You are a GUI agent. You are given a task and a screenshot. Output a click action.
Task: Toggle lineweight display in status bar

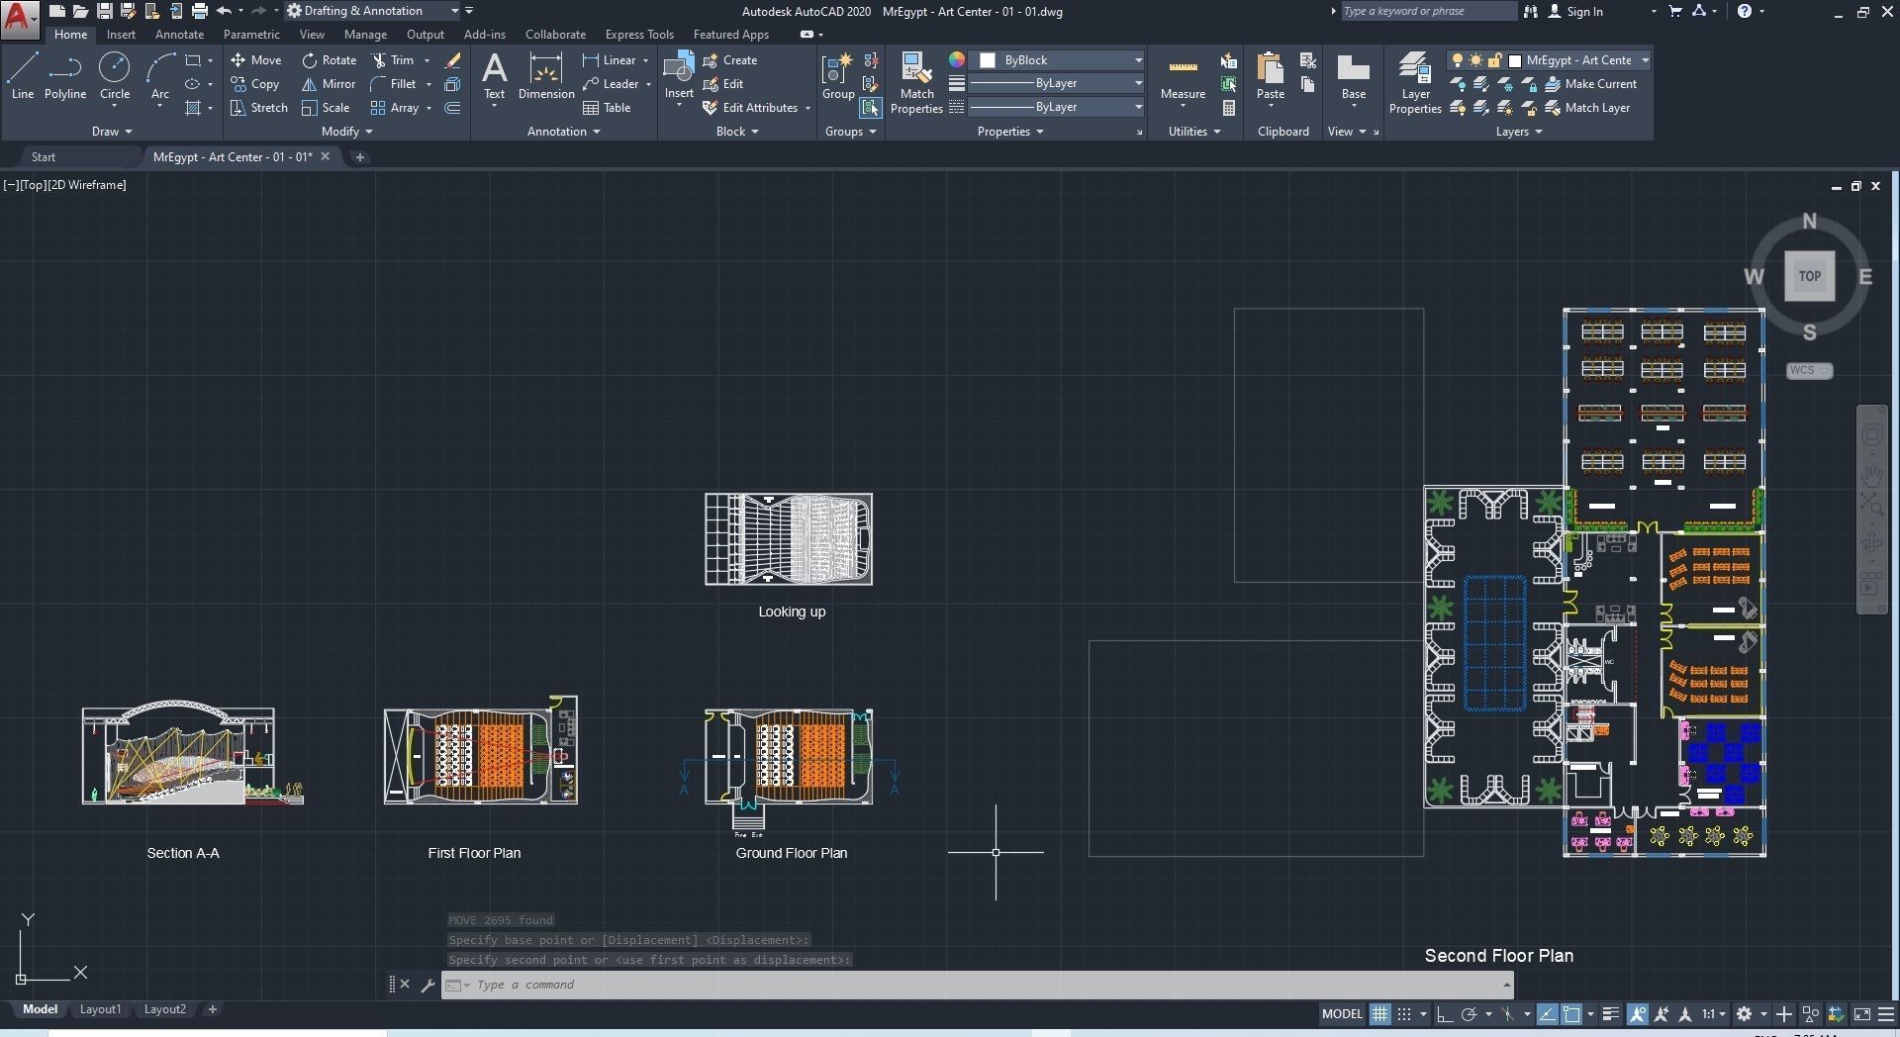coord(1611,1014)
